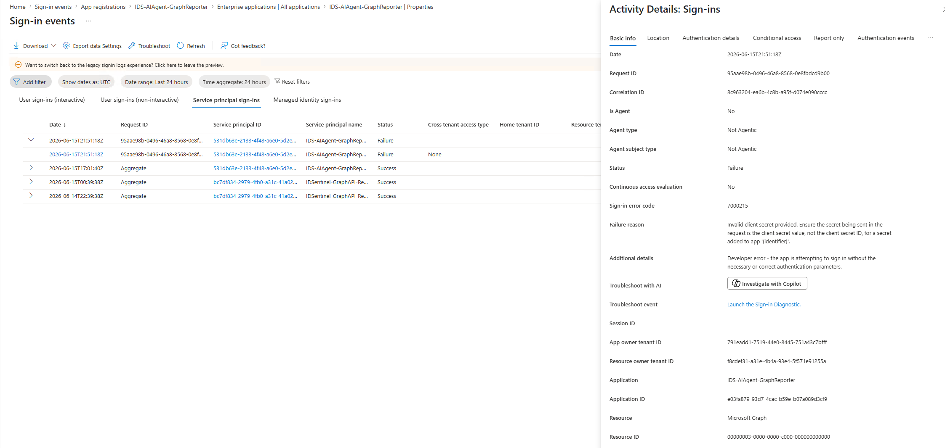Viewport: 945px width, 448px height.
Task: Collapse the 2026-06-15T21:51:18Z aggregate row
Action: click(x=31, y=140)
